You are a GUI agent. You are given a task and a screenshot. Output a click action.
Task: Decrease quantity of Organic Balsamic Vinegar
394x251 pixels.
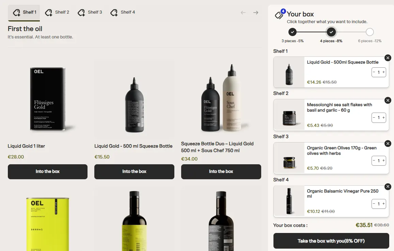point(374,204)
